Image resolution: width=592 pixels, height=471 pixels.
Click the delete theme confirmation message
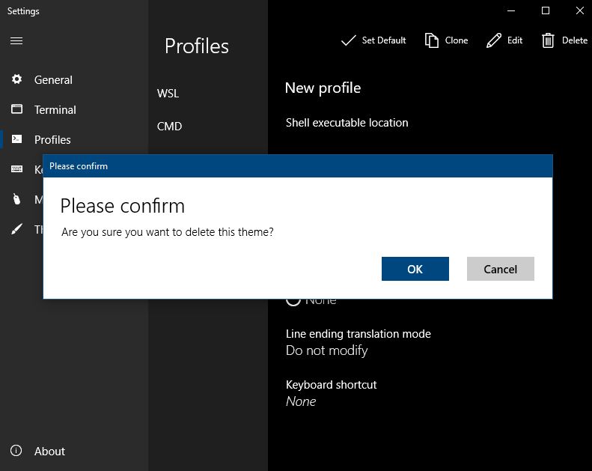pos(167,232)
